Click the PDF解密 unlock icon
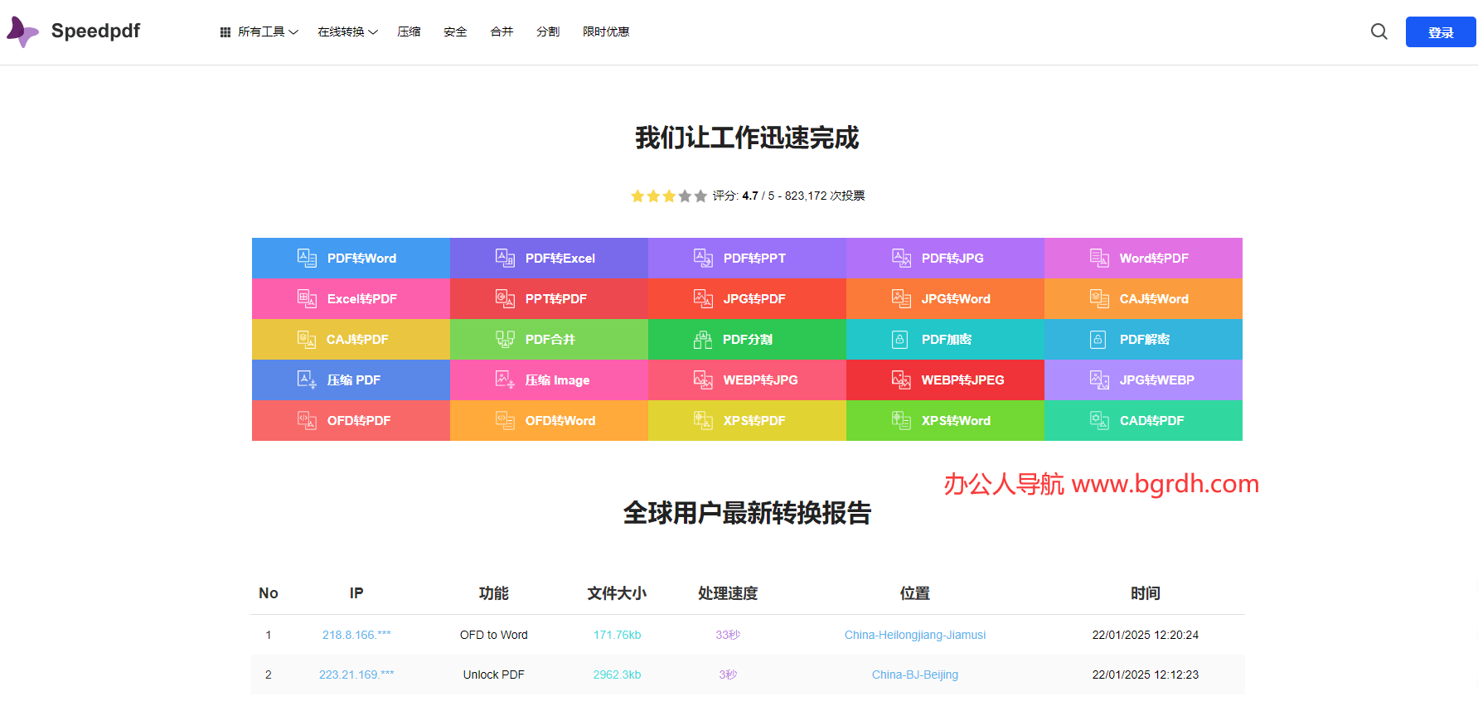 (1098, 339)
